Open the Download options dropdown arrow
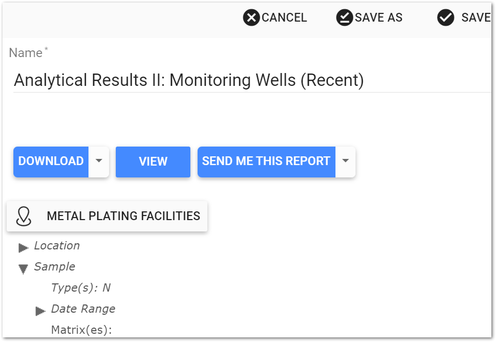This screenshot has height=342, width=496. [99, 161]
